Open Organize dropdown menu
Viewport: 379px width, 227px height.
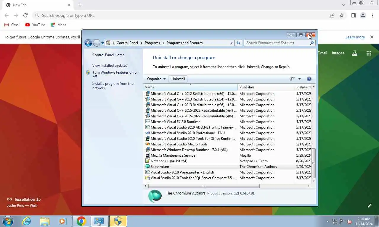pos(156,79)
